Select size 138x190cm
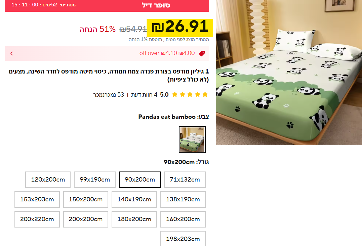Viewport: 362px width, 246px height. [183, 199]
